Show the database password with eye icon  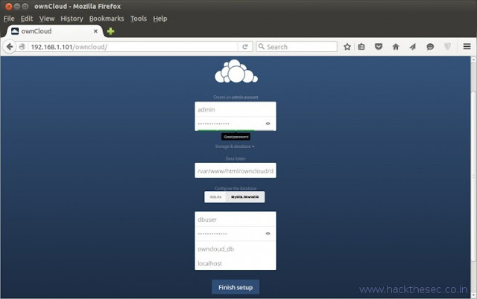tap(268, 234)
